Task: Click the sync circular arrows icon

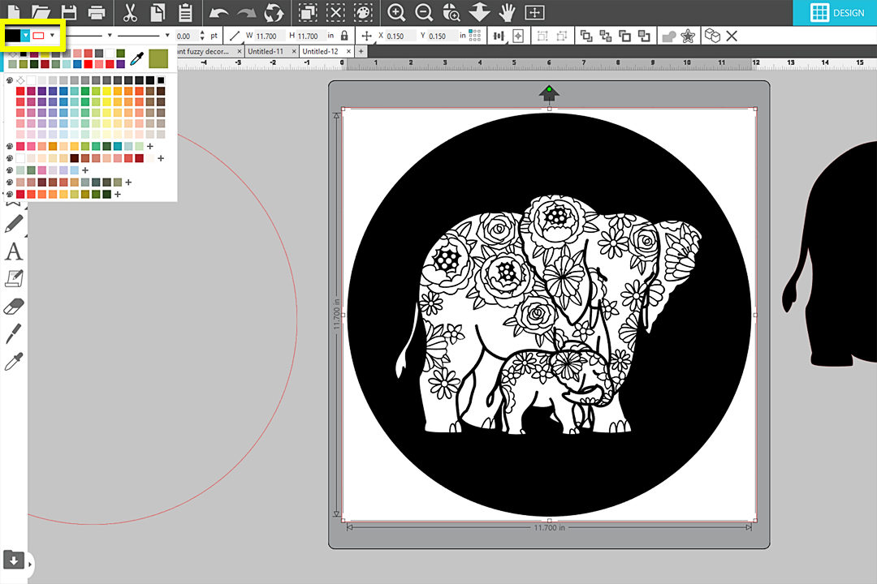Action: click(274, 11)
